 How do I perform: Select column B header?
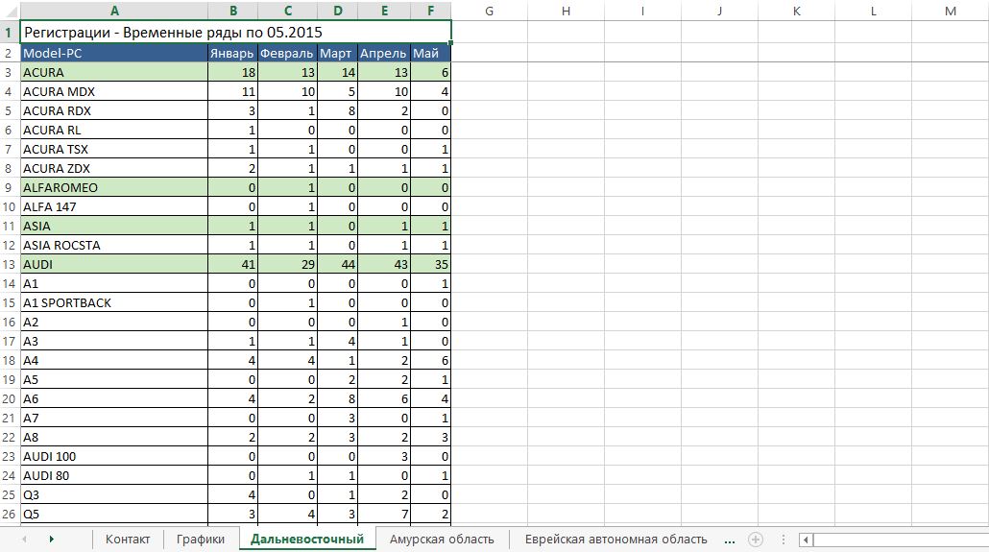pos(233,11)
